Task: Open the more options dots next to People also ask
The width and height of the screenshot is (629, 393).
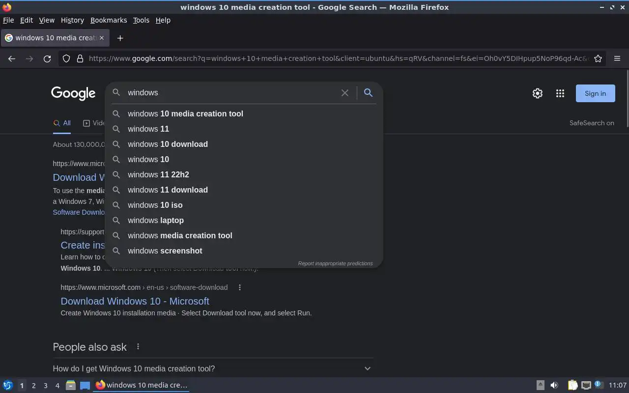Action: tap(138, 347)
